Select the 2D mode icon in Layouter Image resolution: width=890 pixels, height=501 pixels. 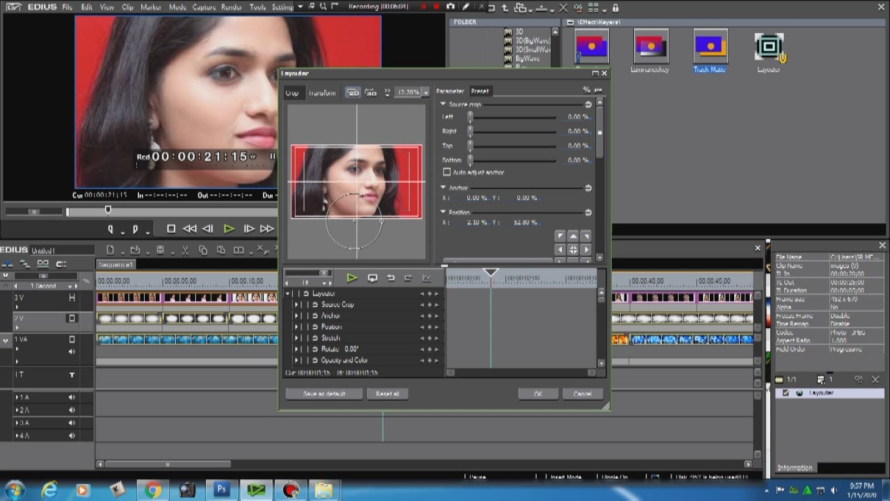point(353,92)
